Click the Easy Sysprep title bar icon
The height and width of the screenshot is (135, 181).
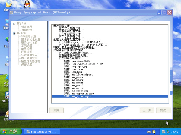point(11,12)
